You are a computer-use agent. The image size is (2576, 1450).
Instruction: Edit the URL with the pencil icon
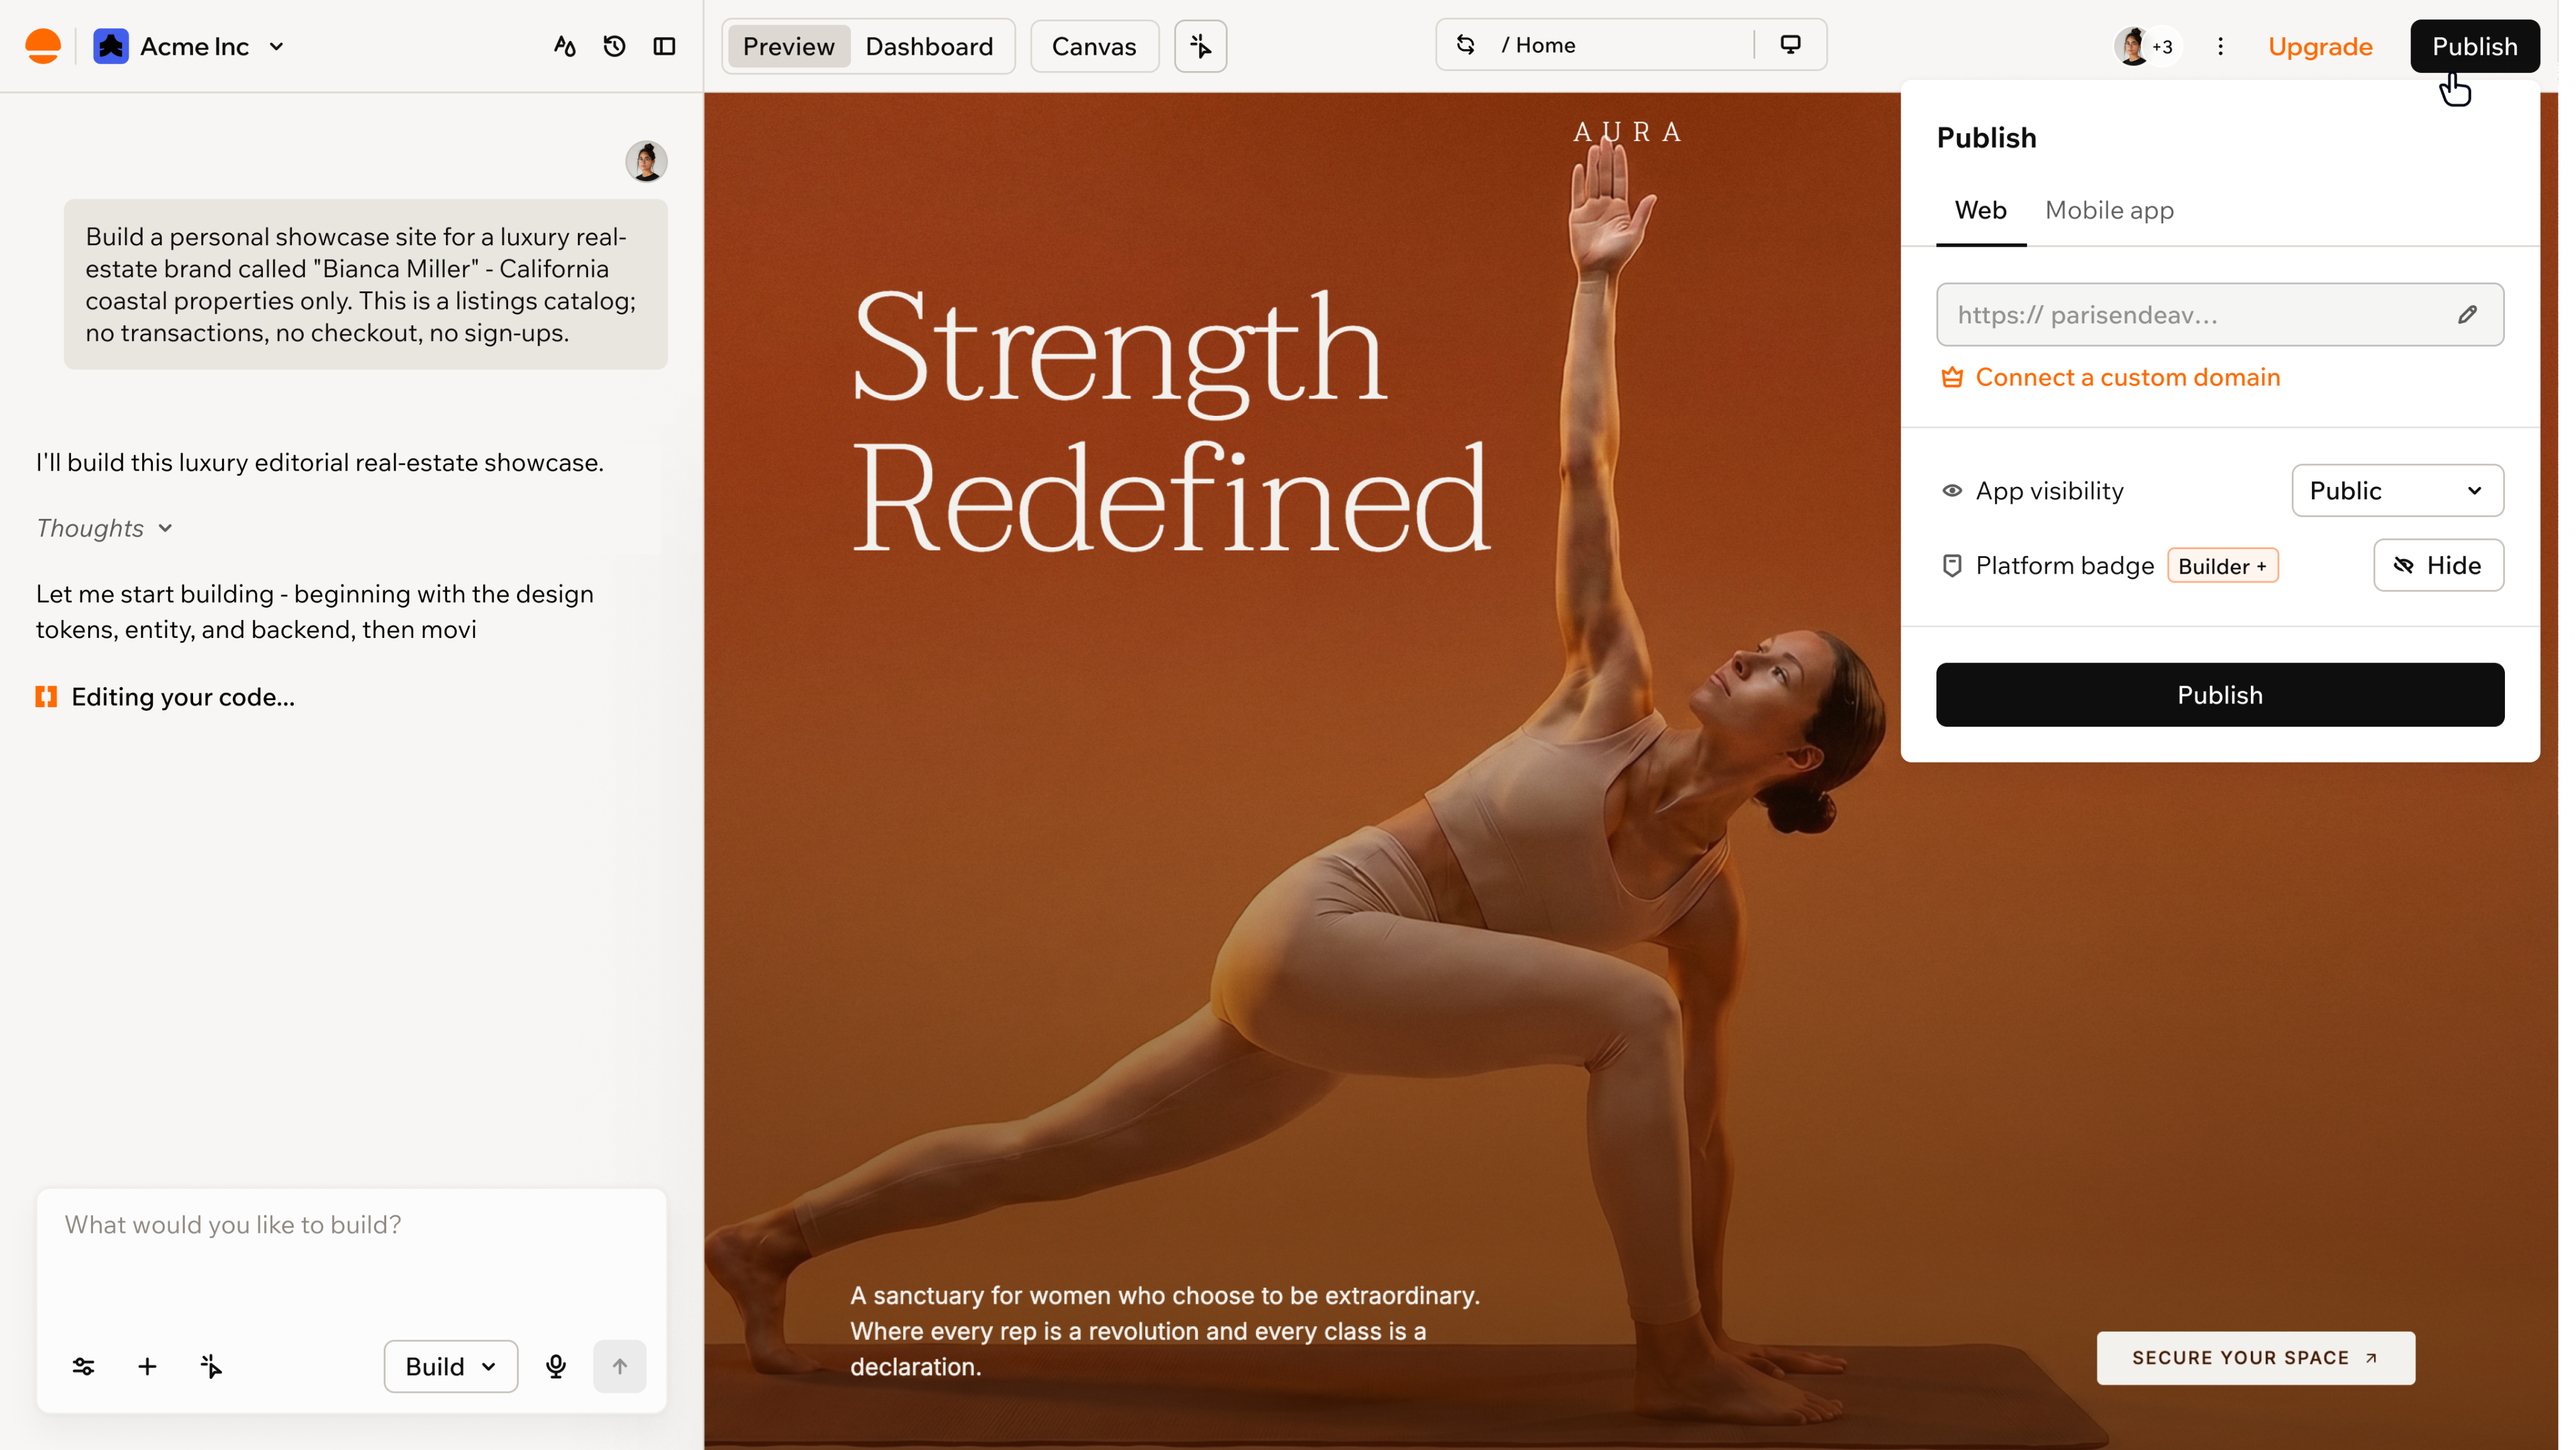pos(2467,315)
